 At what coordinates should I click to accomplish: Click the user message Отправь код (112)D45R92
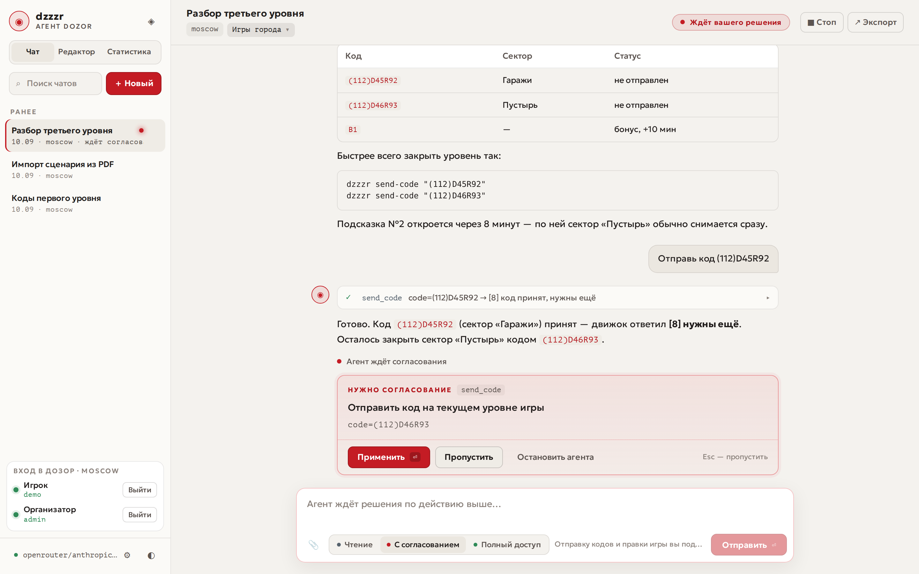pos(713,259)
